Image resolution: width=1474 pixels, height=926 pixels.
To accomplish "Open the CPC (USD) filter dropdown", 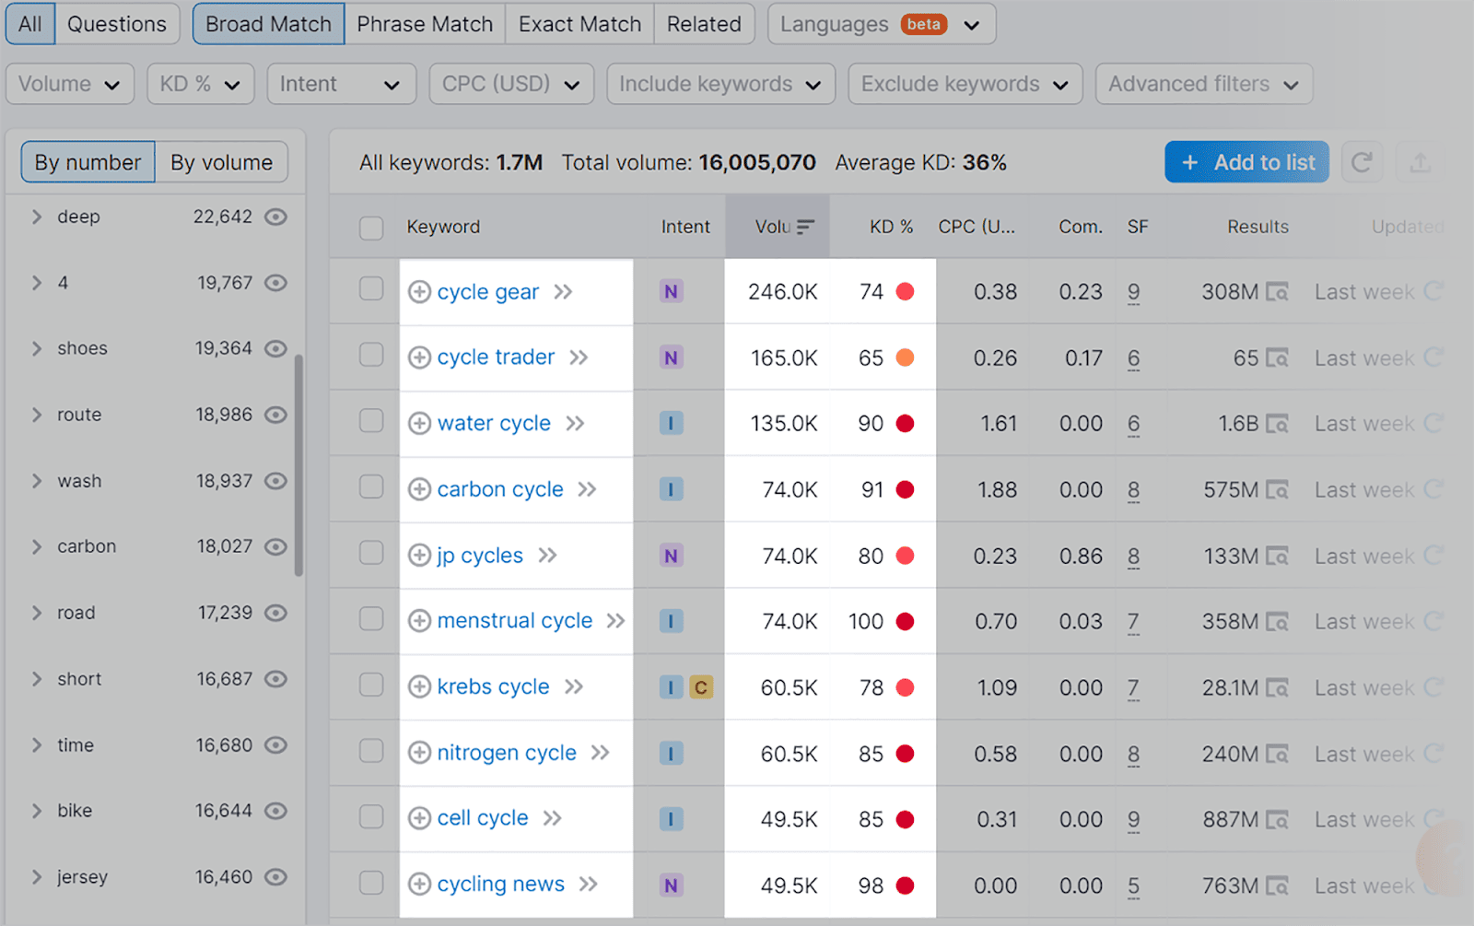I will (511, 84).
